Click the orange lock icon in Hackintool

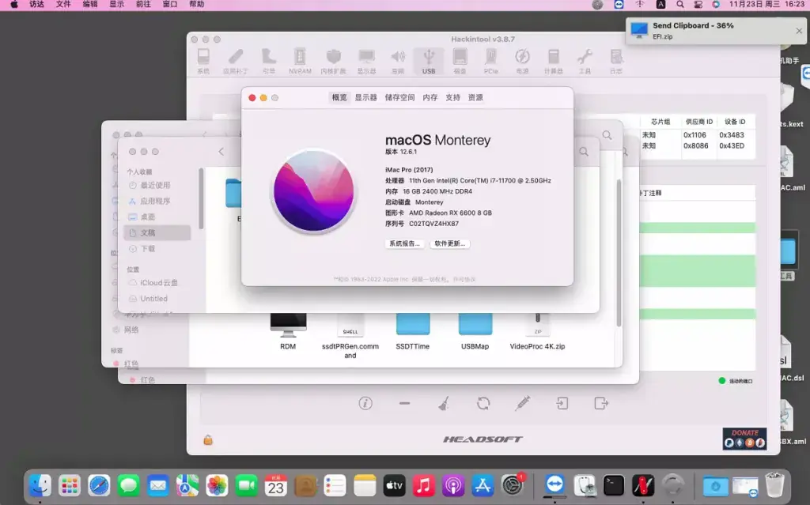pyautogui.click(x=208, y=440)
